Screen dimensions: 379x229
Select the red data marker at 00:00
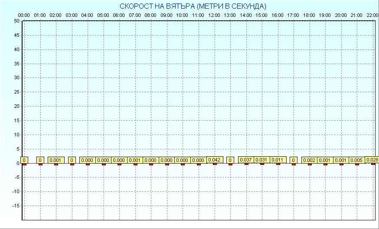point(24,164)
